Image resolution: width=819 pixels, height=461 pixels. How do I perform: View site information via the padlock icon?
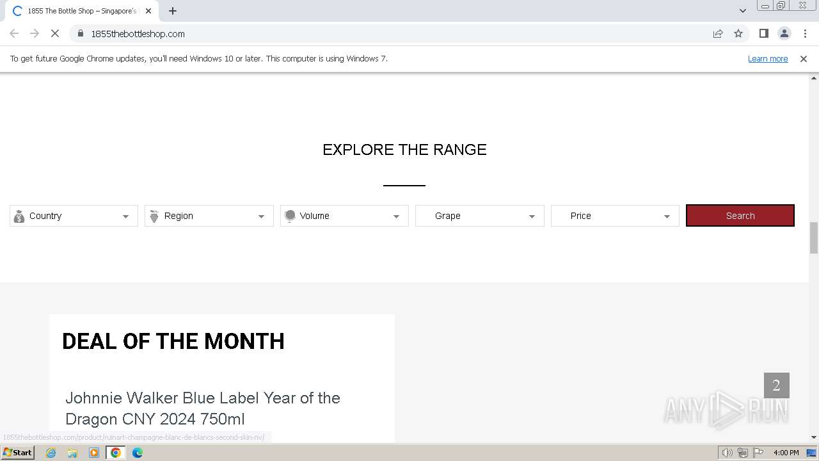[80, 34]
